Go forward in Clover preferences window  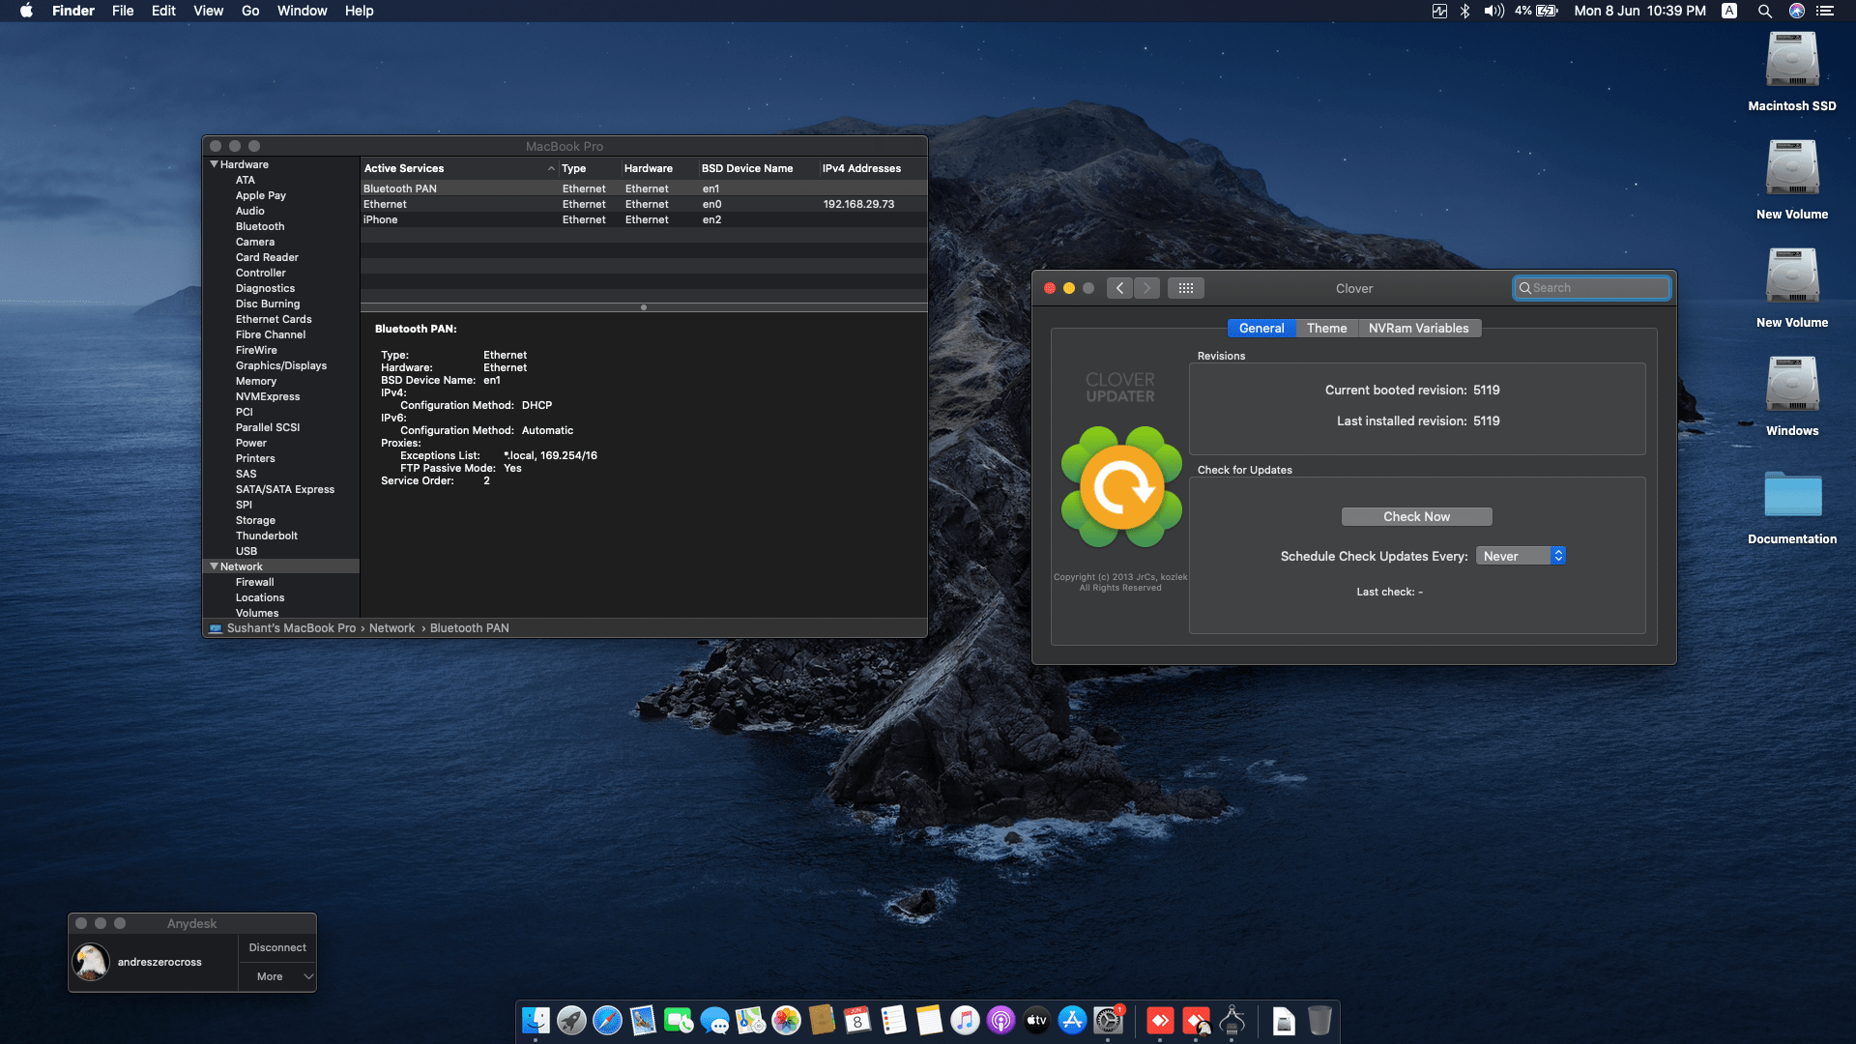pyautogui.click(x=1146, y=288)
